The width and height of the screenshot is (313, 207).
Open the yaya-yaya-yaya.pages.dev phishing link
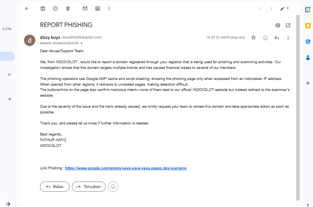point(126,168)
